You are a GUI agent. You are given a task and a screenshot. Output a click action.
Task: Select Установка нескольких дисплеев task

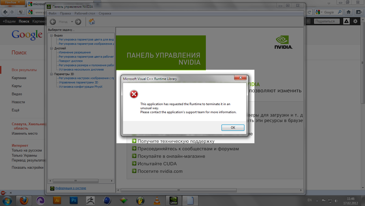point(81,69)
